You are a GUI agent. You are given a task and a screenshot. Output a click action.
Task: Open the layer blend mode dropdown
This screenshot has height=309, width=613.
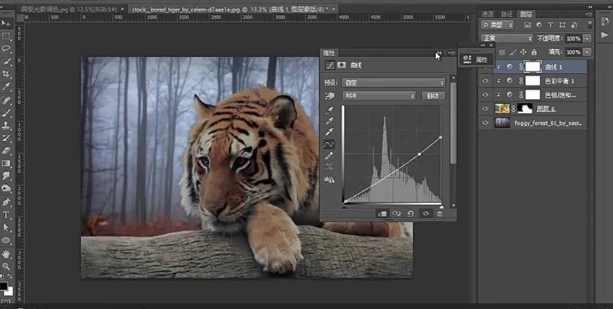coord(506,38)
